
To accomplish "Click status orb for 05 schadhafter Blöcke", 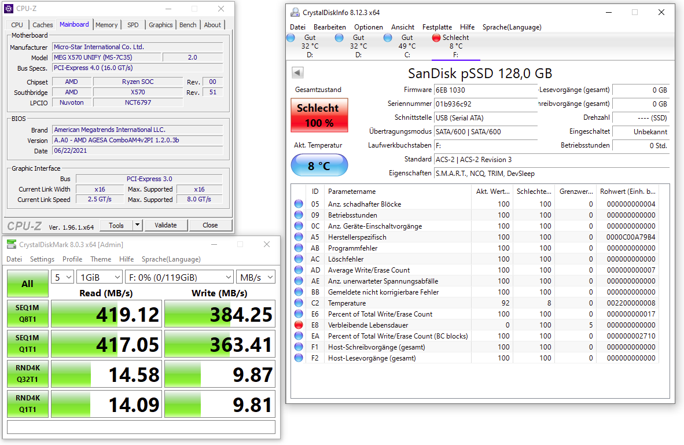I will point(299,204).
